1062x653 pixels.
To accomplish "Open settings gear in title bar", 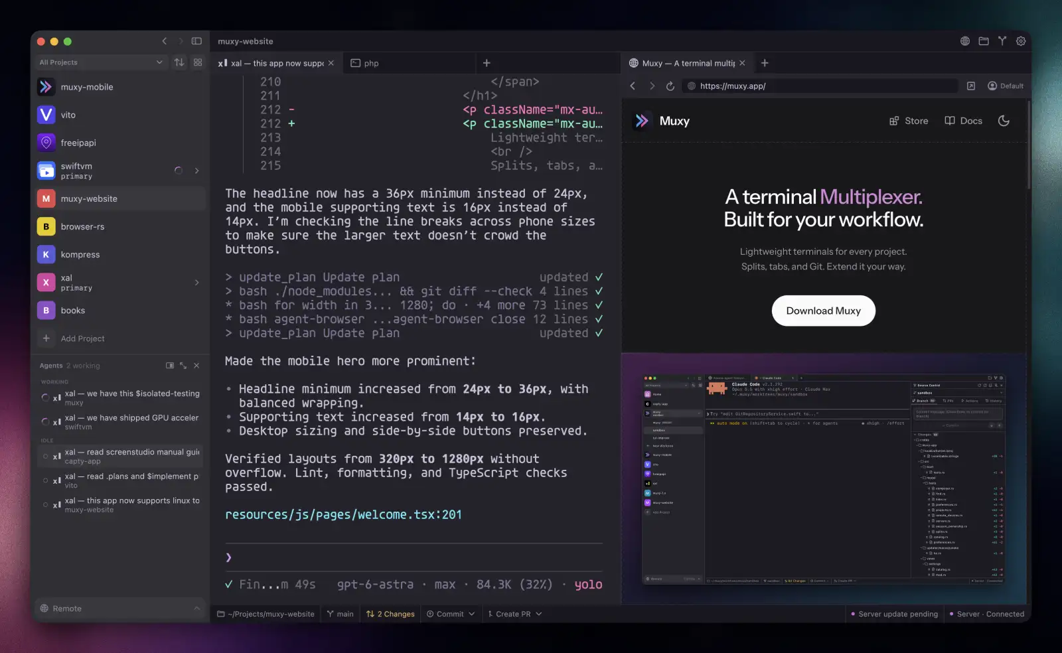I will click(1021, 41).
